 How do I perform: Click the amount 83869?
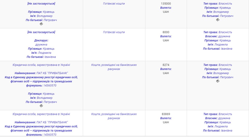coord(166,114)
